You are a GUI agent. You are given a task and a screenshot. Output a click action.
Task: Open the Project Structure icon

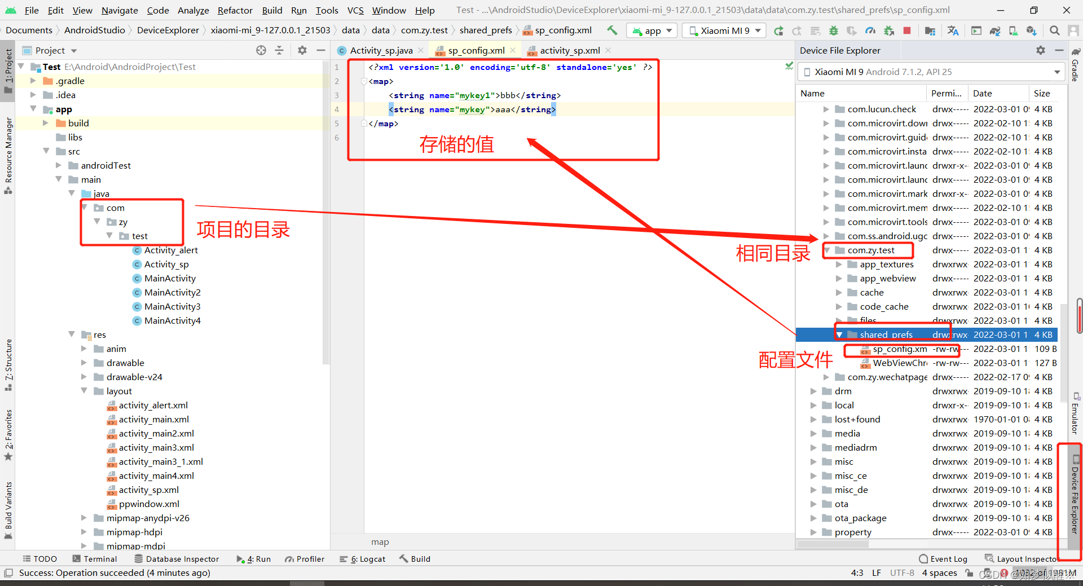[x=930, y=30]
